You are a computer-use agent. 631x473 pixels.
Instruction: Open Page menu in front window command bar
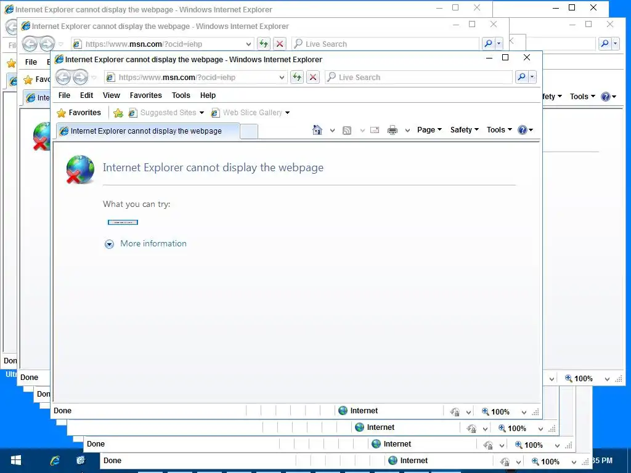click(429, 130)
